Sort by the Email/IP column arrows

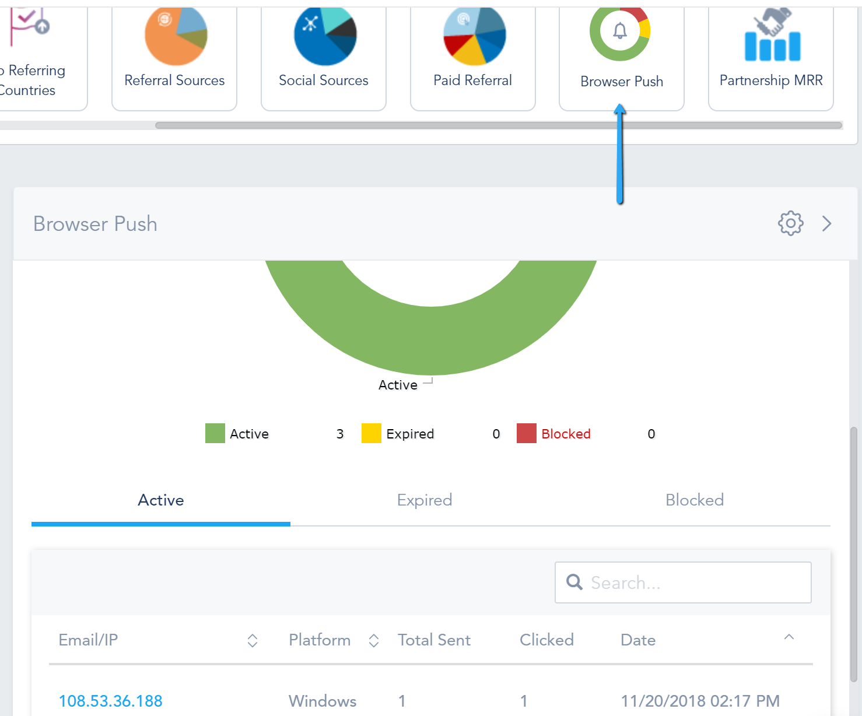253,641
